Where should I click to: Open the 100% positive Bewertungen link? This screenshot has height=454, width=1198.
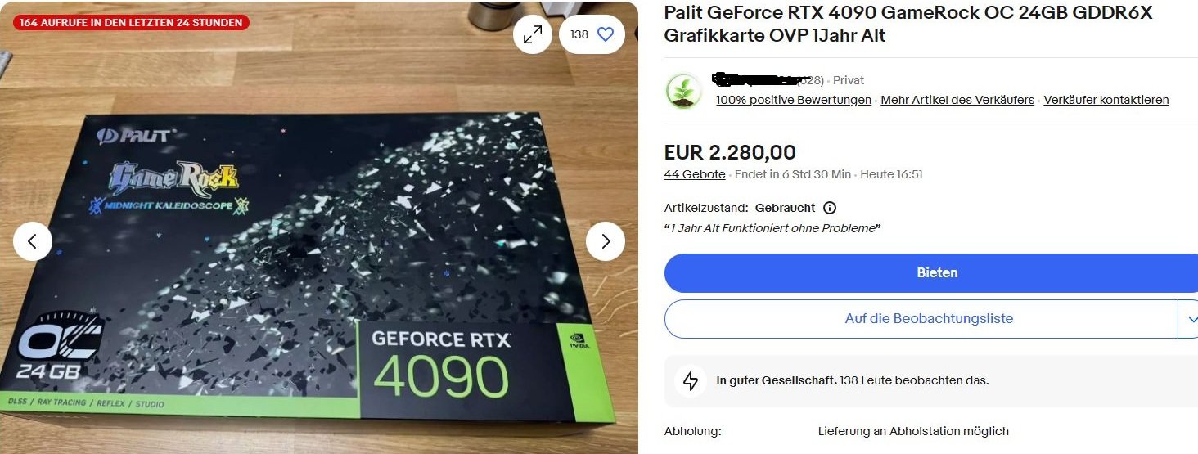point(794,100)
